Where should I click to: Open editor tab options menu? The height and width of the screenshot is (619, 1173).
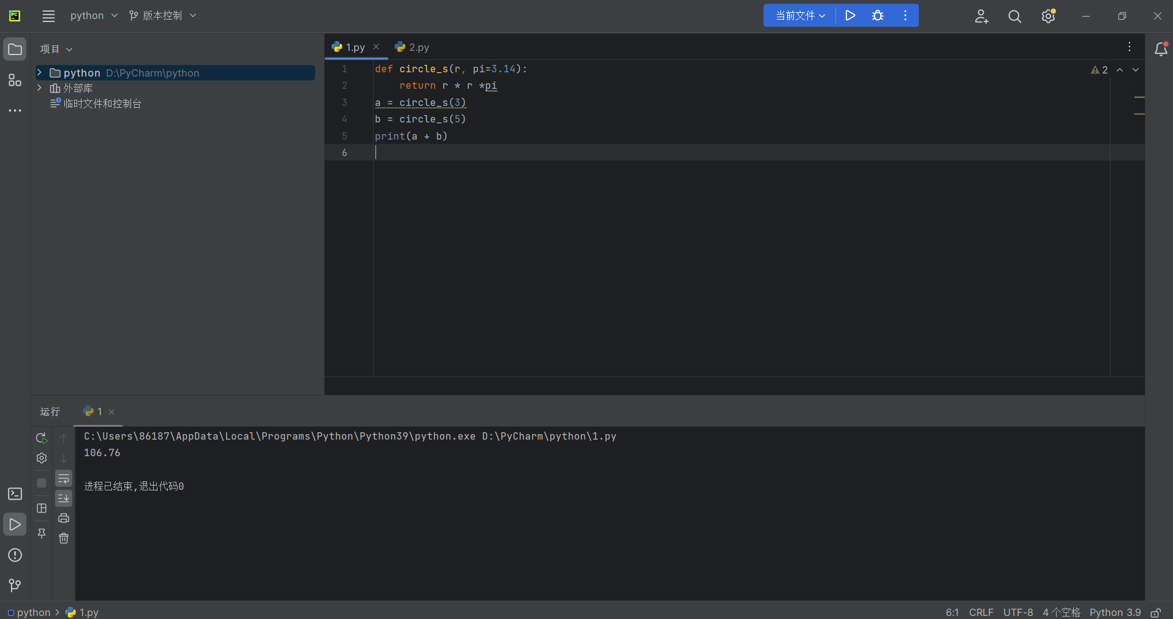point(1130,47)
